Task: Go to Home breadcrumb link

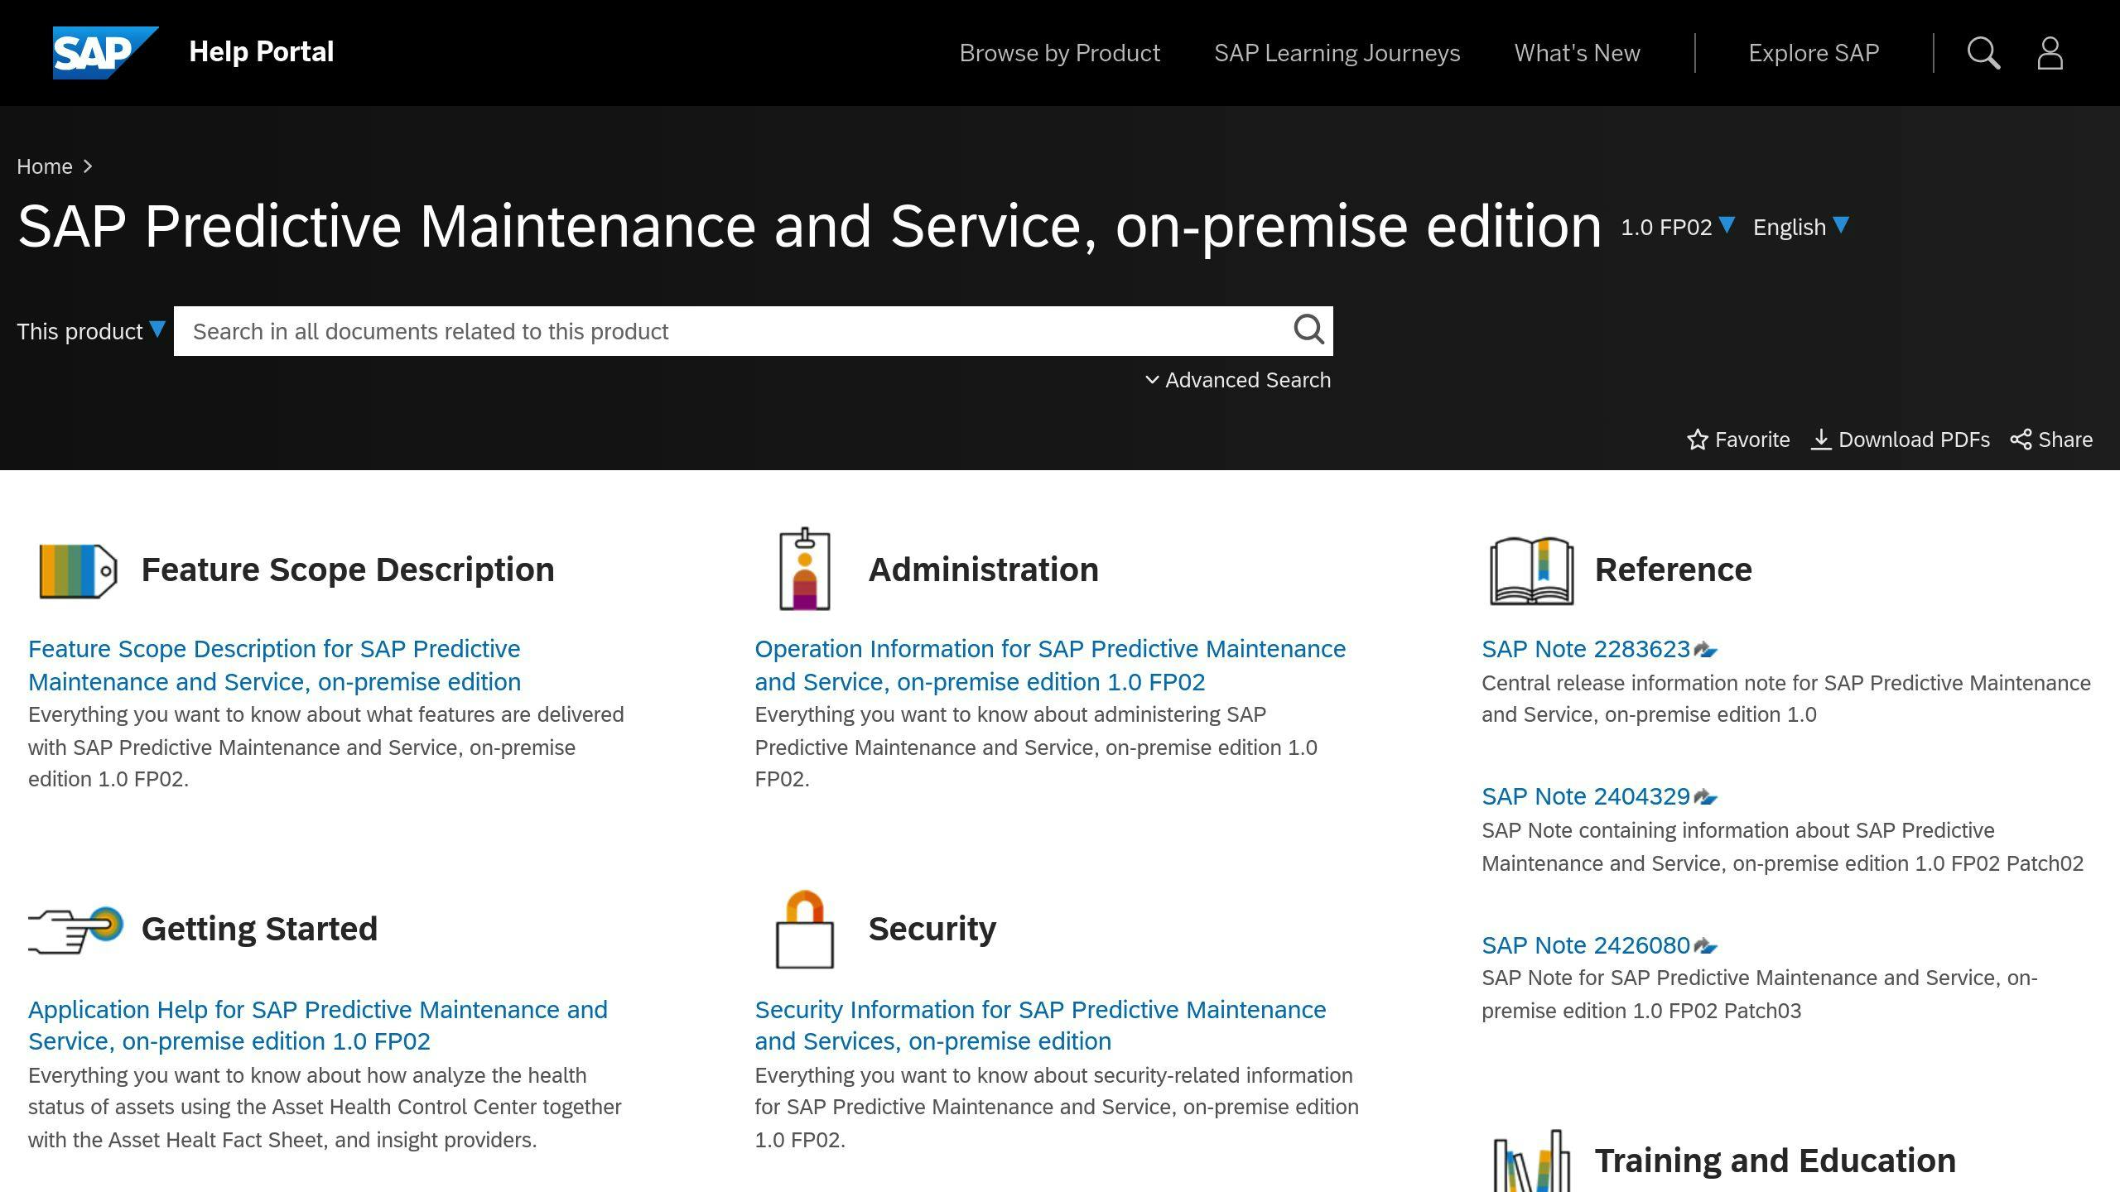Action: (x=45, y=166)
